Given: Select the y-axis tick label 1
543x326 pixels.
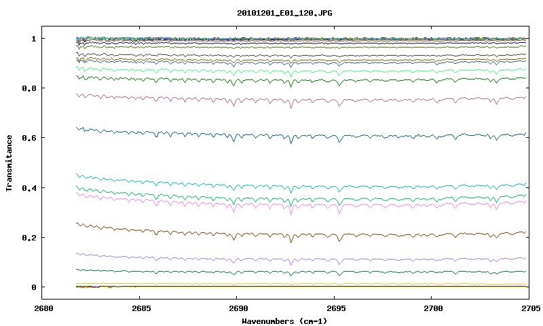Looking at the screenshot, I should click(33, 39).
